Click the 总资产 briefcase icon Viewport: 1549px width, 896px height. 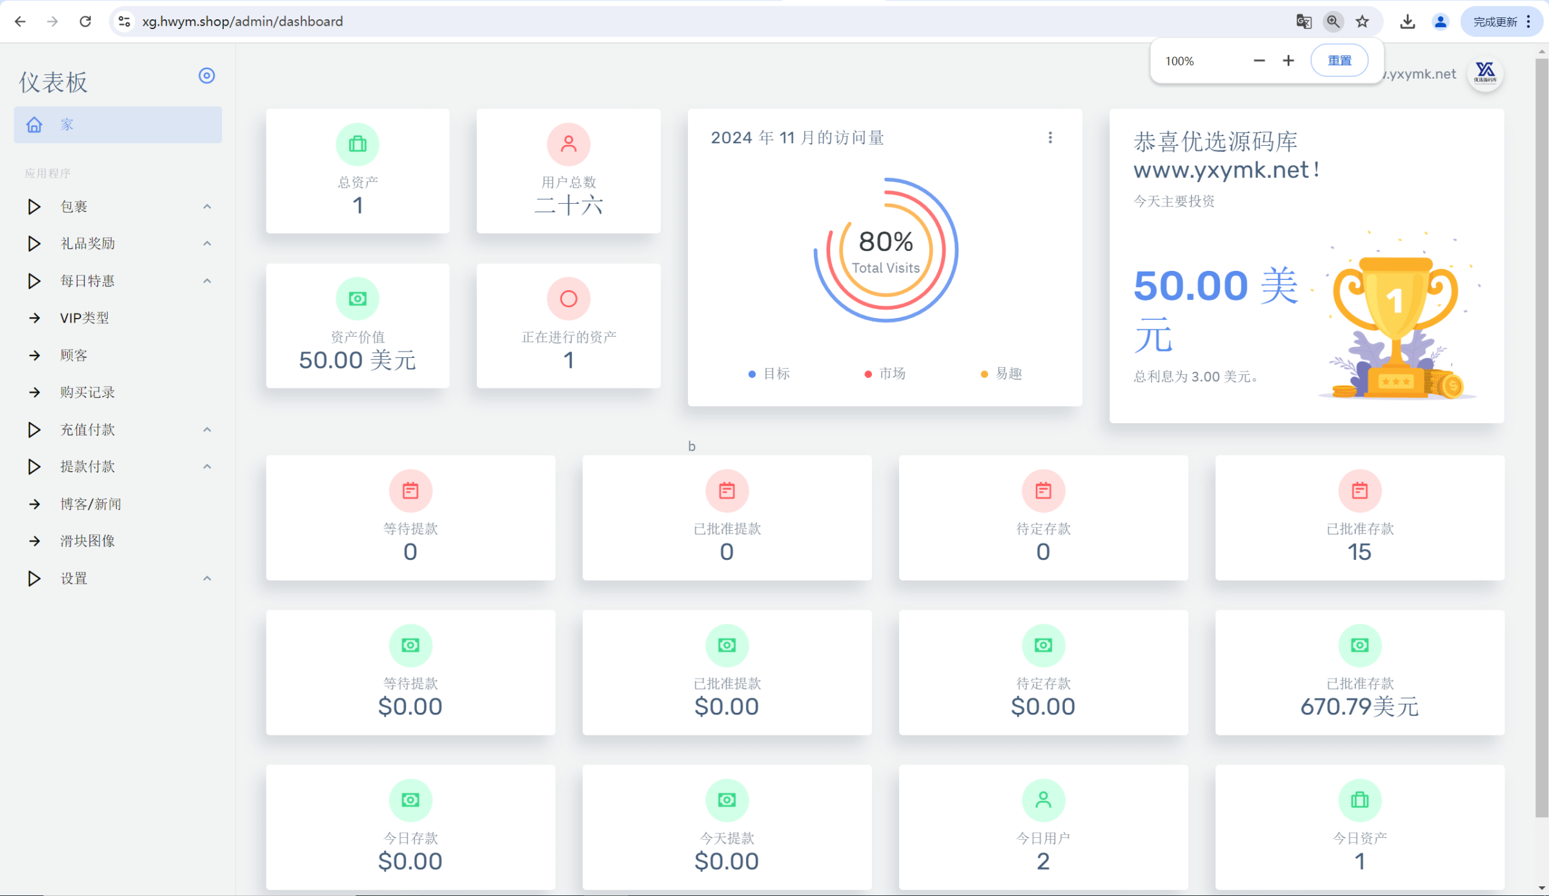[358, 144]
